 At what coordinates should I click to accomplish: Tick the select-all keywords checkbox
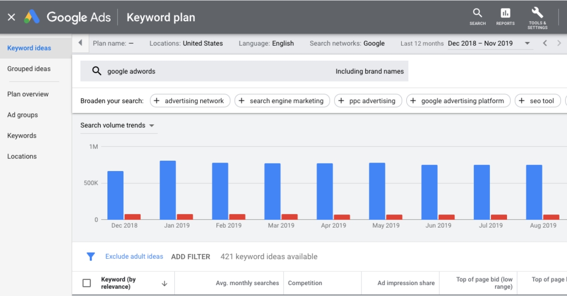tap(86, 283)
